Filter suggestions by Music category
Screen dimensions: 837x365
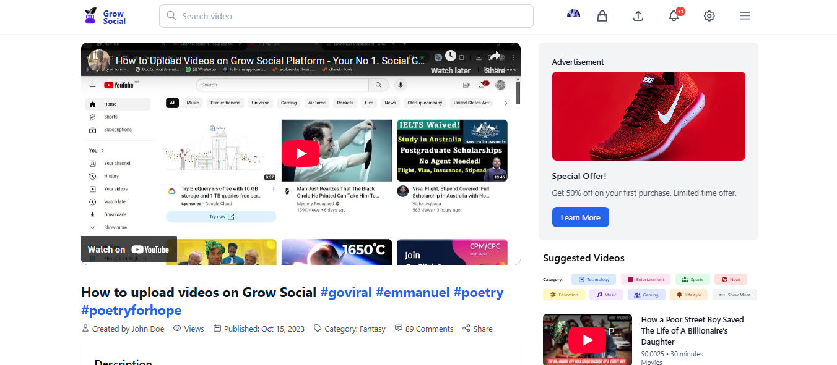606,295
